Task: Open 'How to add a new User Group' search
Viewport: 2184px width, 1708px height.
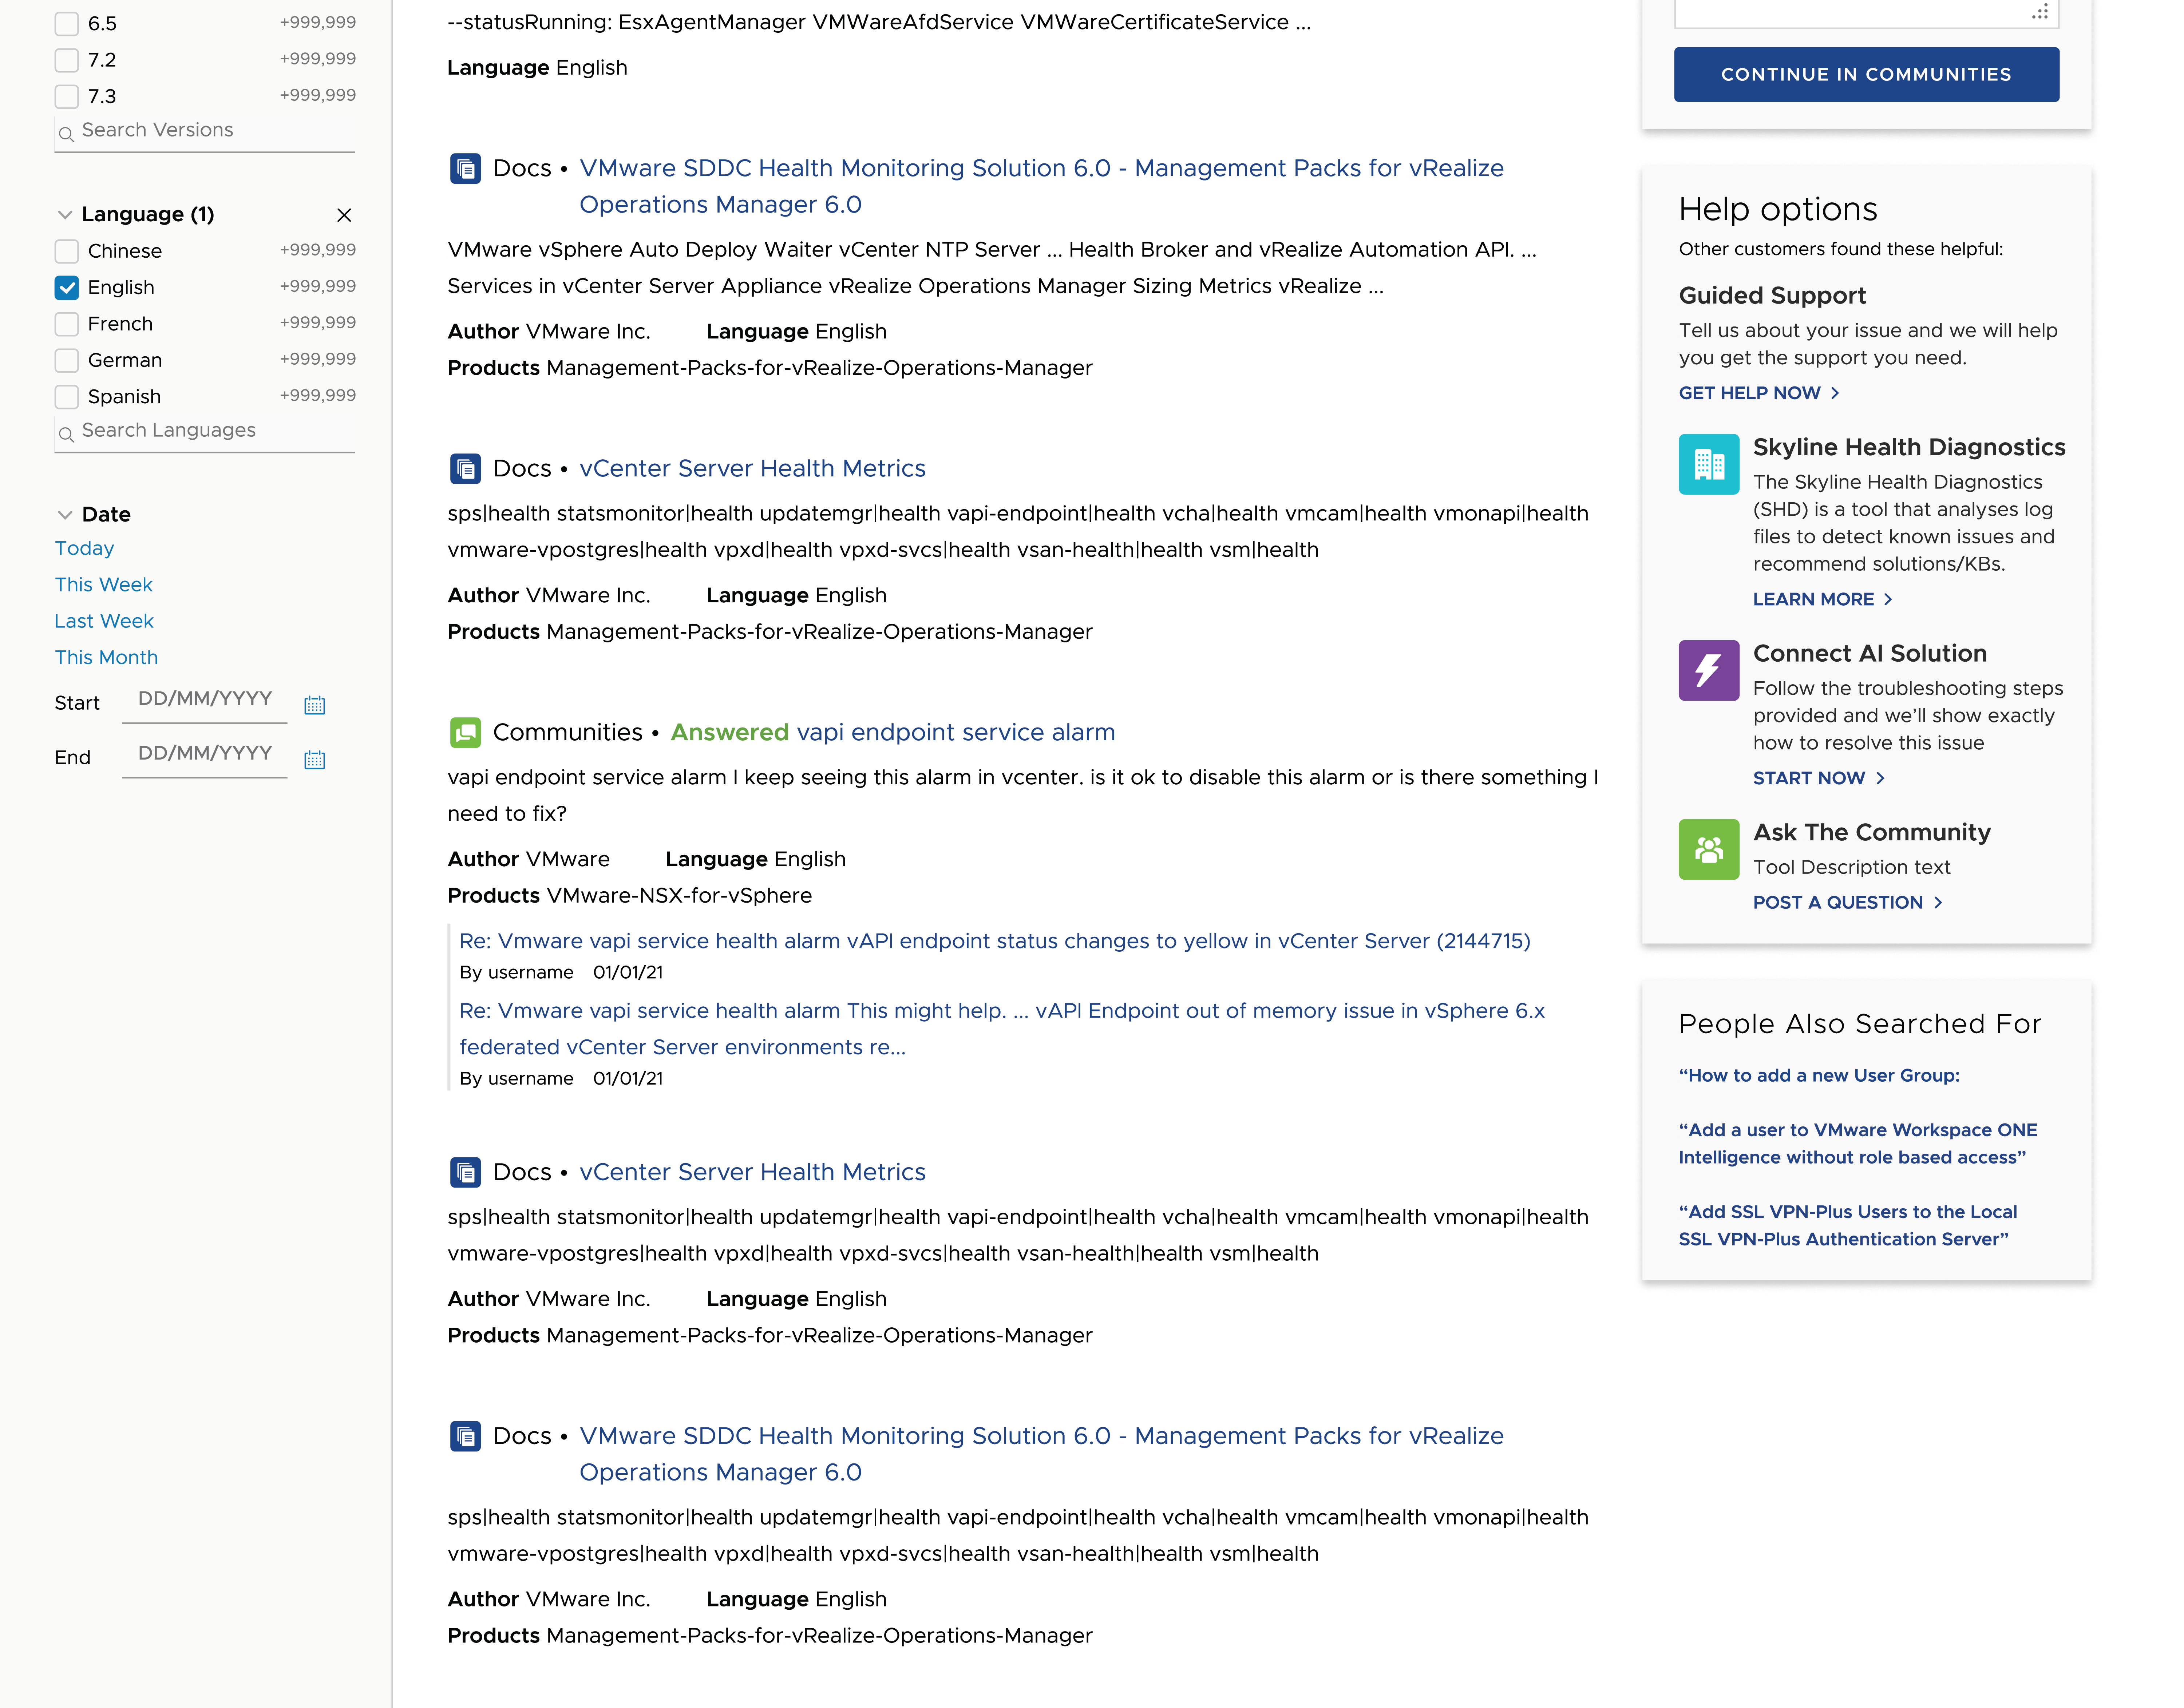Action: (x=1819, y=1075)
